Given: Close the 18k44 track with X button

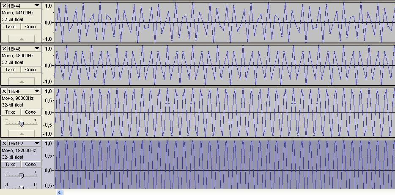Looking at the screenshot, I should 4,6.
